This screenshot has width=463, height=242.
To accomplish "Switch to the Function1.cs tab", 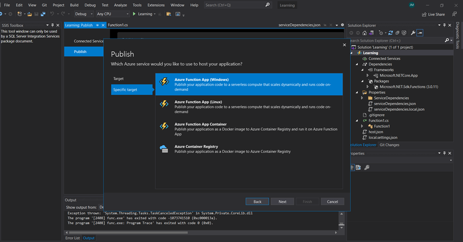I will coord(118,25).
